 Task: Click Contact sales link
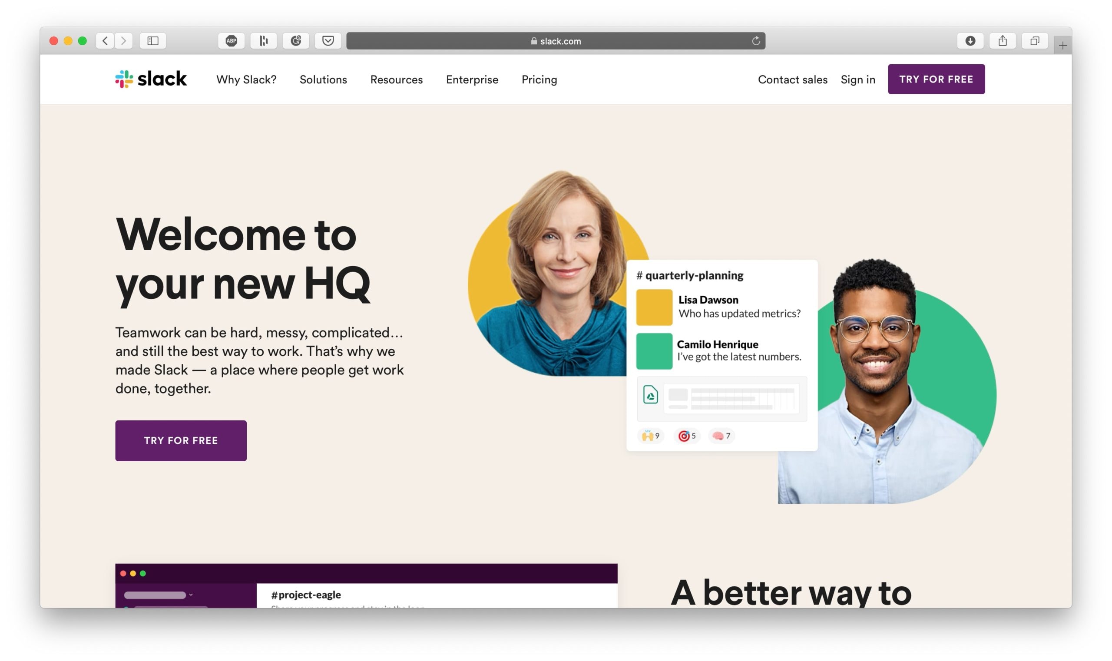[x=793, y=79]
